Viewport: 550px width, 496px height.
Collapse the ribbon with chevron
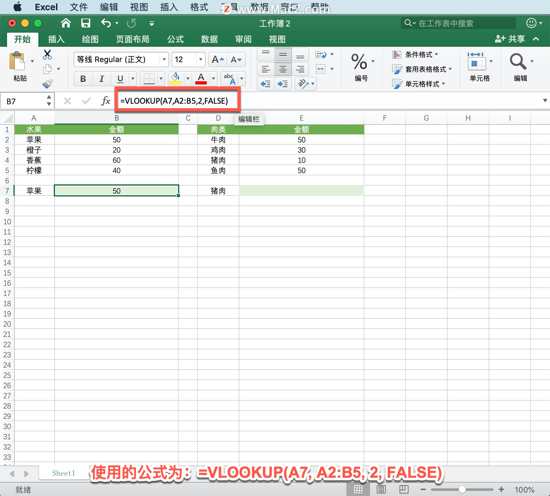(536, 39)
